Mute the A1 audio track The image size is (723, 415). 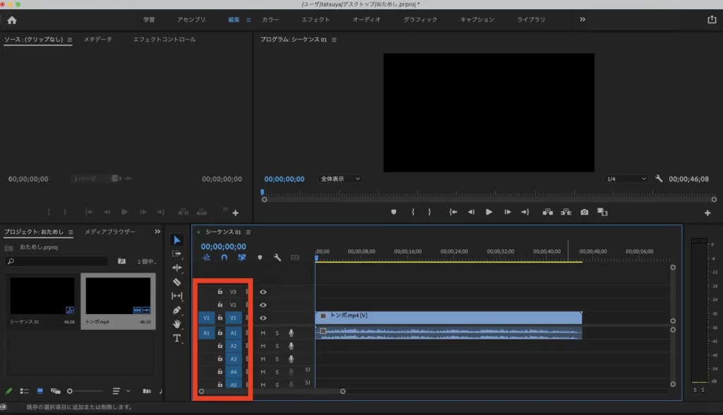263,333
